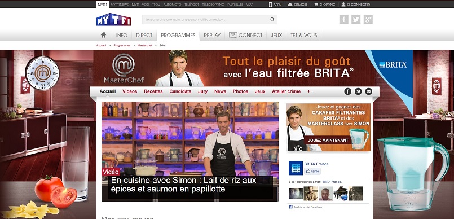Viewport: 454px width, 219px height.
Task: Share via the black Facebook circle icon
Action: tap(348, 91)
